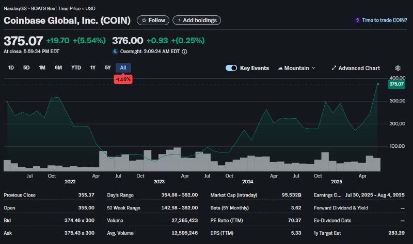This screenshot has height=244, width=413.
Task: Click the 400.00 y-axis label
Action: pyautogui.click(x=397, y=78)
